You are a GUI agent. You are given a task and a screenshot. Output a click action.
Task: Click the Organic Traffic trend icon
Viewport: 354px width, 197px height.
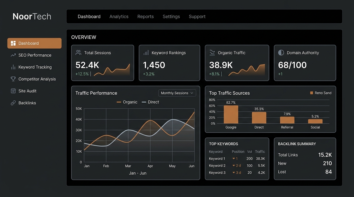point(212,53)
